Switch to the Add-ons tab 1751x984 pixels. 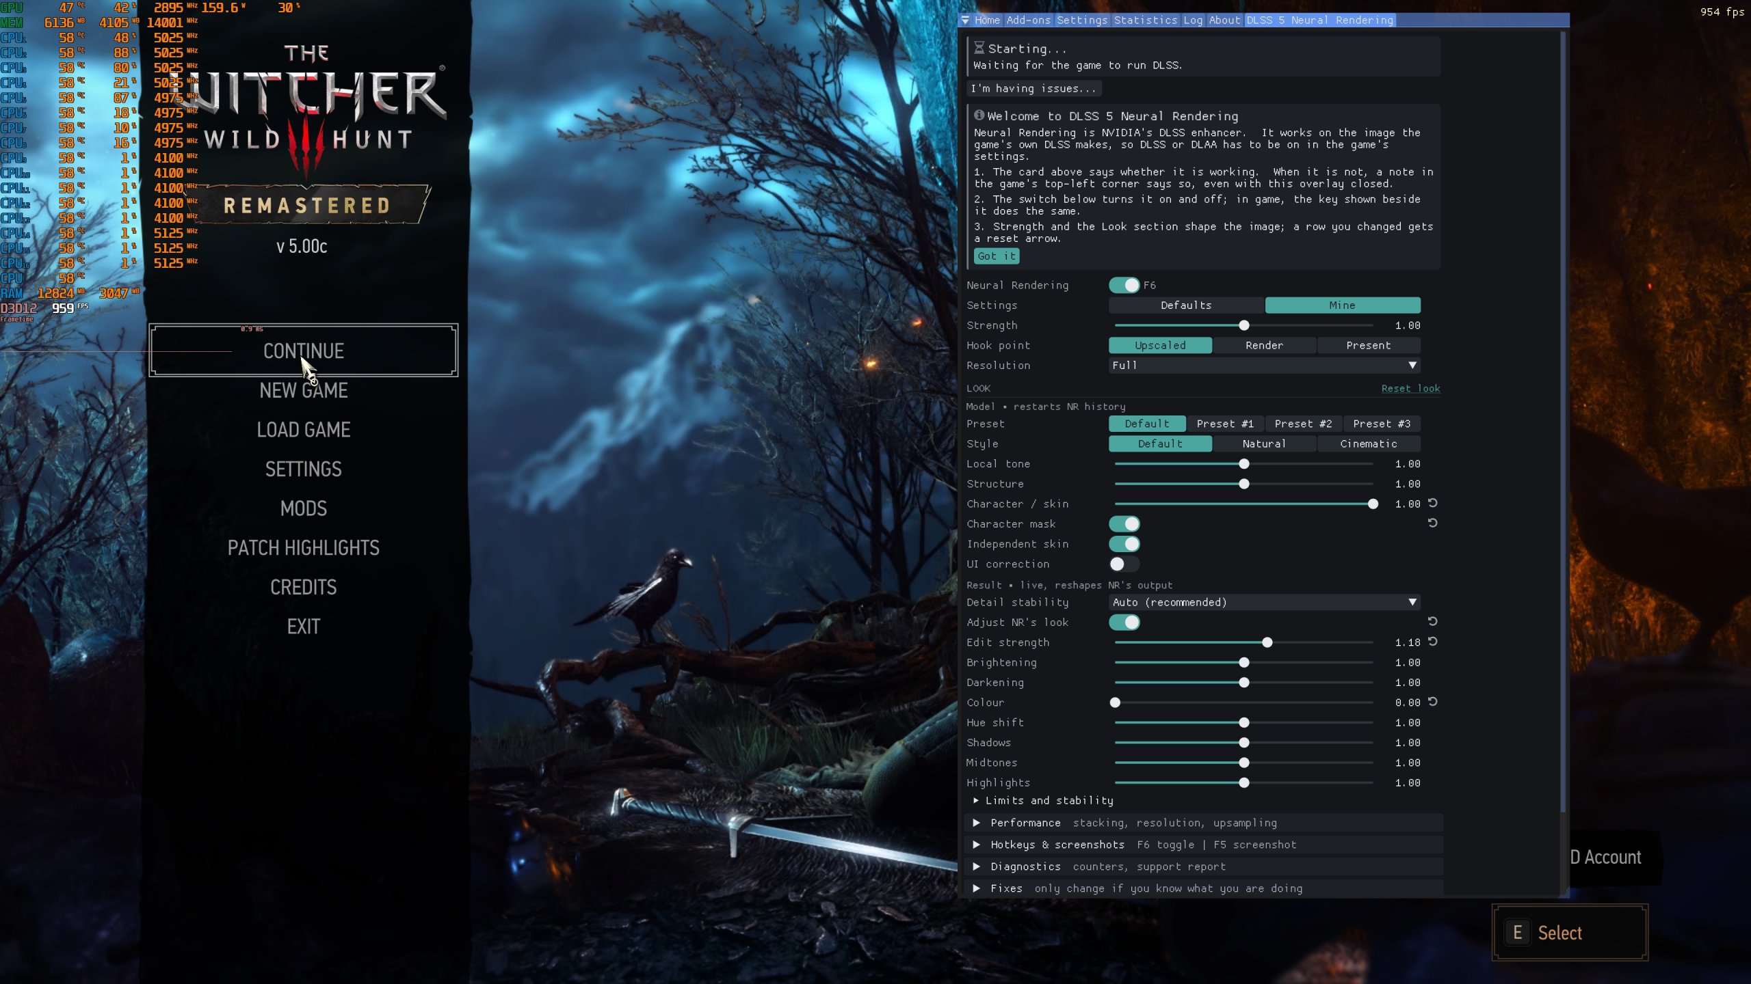point(1028,20)
